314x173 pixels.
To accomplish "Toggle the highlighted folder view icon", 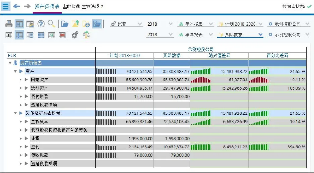I will [97, 24].
